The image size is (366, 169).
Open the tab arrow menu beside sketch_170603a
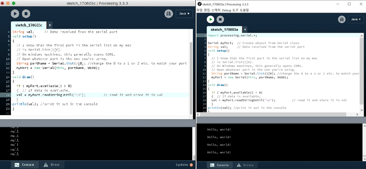tap(245, 30)
